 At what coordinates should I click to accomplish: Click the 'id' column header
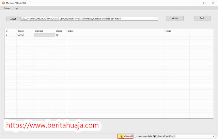pyautogui.click(x=11, y=31)
